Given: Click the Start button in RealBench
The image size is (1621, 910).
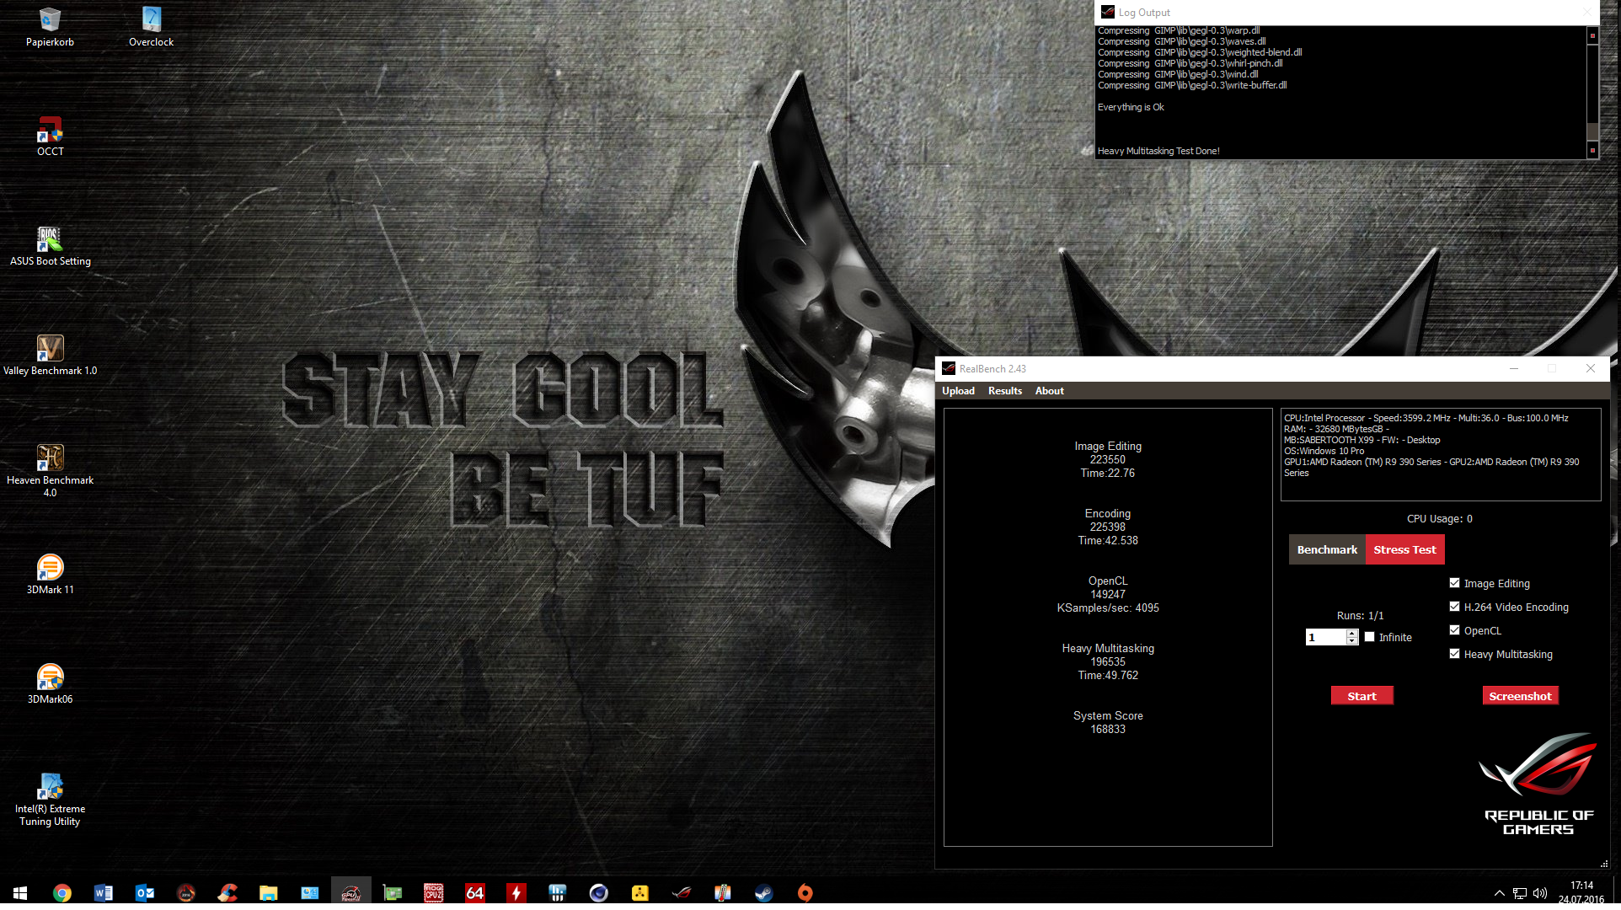Looking at the screenshot, I should click(x=1362, y=696).
